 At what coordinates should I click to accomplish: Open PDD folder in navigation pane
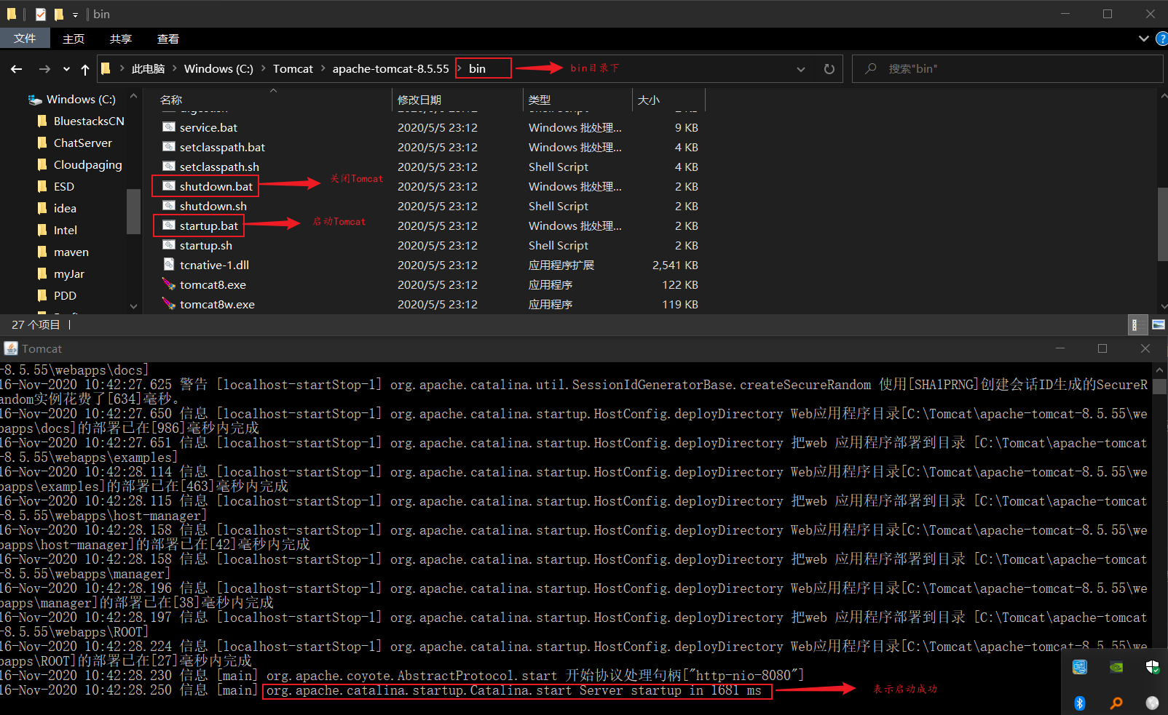tap(65, 295)
